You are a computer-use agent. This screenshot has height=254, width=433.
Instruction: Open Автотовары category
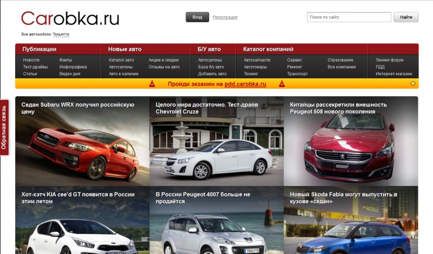(255, 66)
